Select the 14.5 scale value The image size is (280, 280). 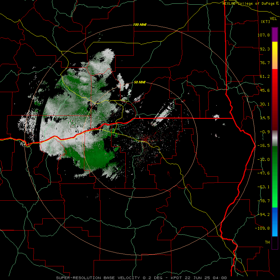[x=265, y=118]
